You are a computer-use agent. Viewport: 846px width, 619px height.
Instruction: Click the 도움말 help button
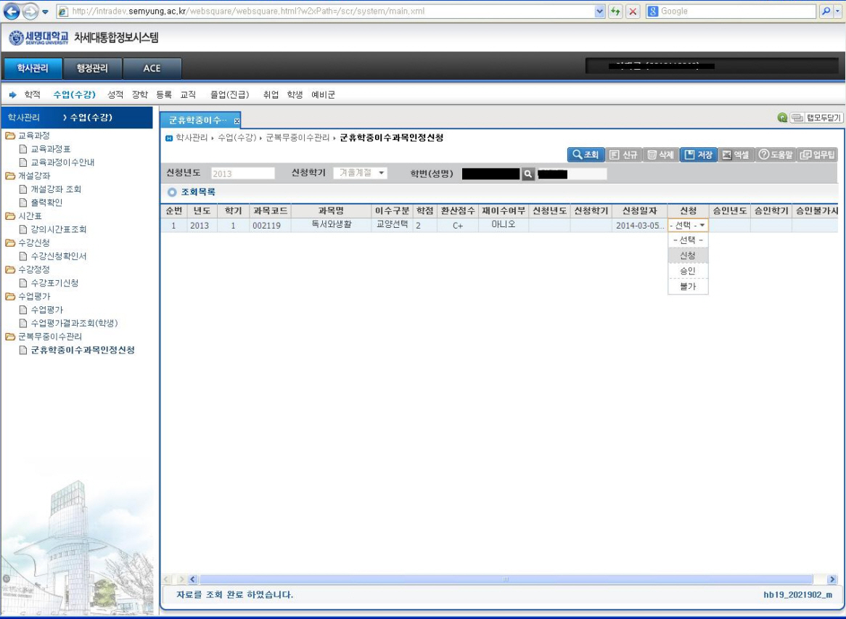776,155
